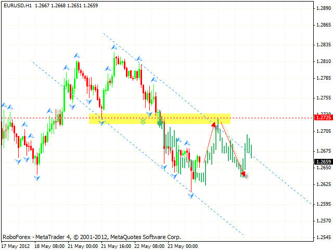Select fractal arrow below the lowest candle wick
333x250 pixels.
[x=191, y=195]
